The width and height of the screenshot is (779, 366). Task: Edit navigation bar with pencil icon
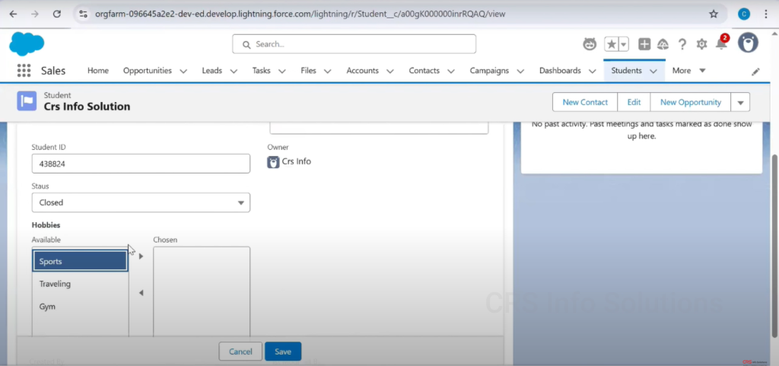click(x=755, y=72)
